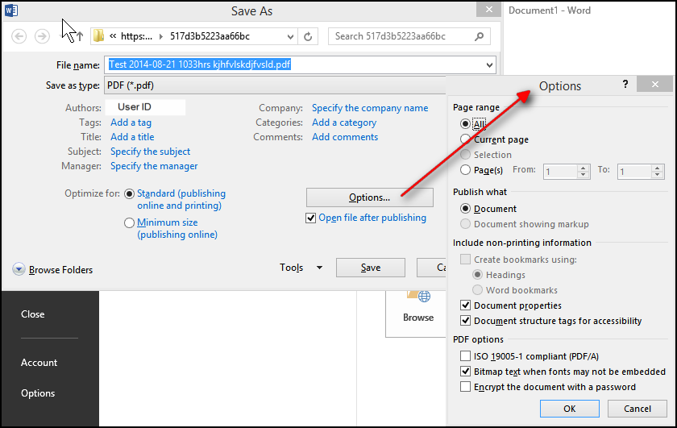Image resolution: width=677 pixels, height=428 pixels.
Task: Click Add a title link
Action: (x=132, y=137)
